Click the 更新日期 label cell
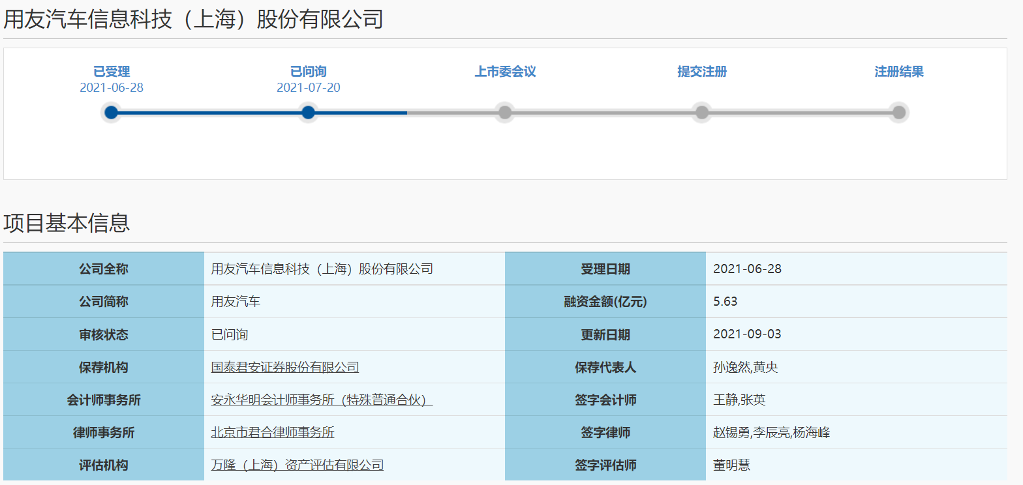This screenshot has height=485, width=1023. click(x=605, y=334)
